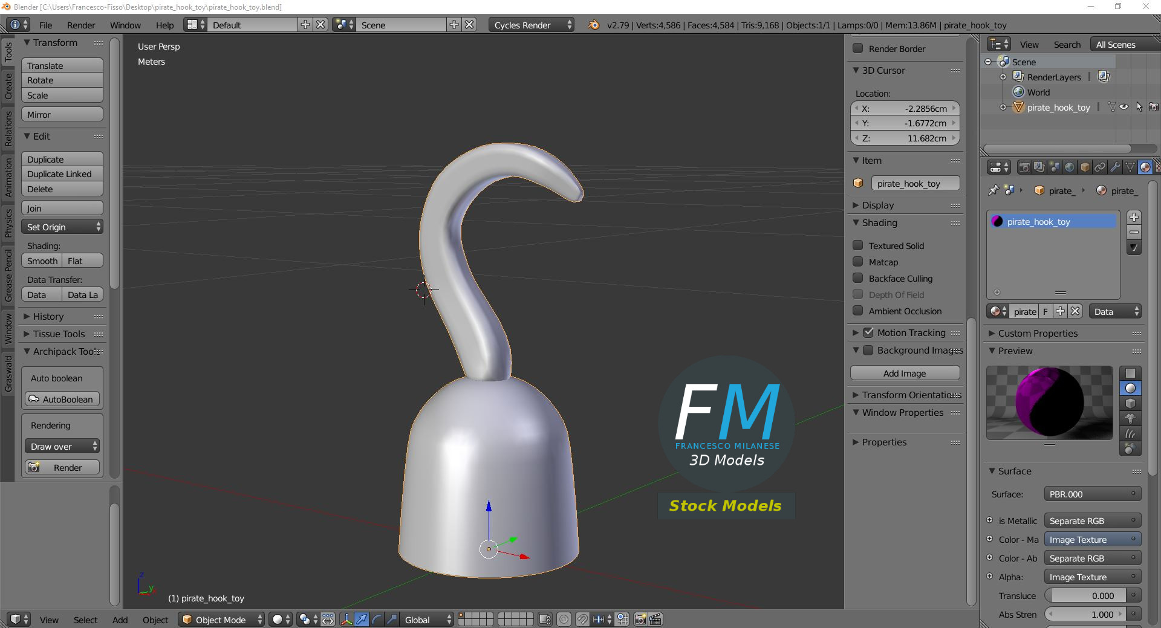This screenshot has width=1161, height=628.
Task: Add a new material slot
Action: [x=1134, y=217]
